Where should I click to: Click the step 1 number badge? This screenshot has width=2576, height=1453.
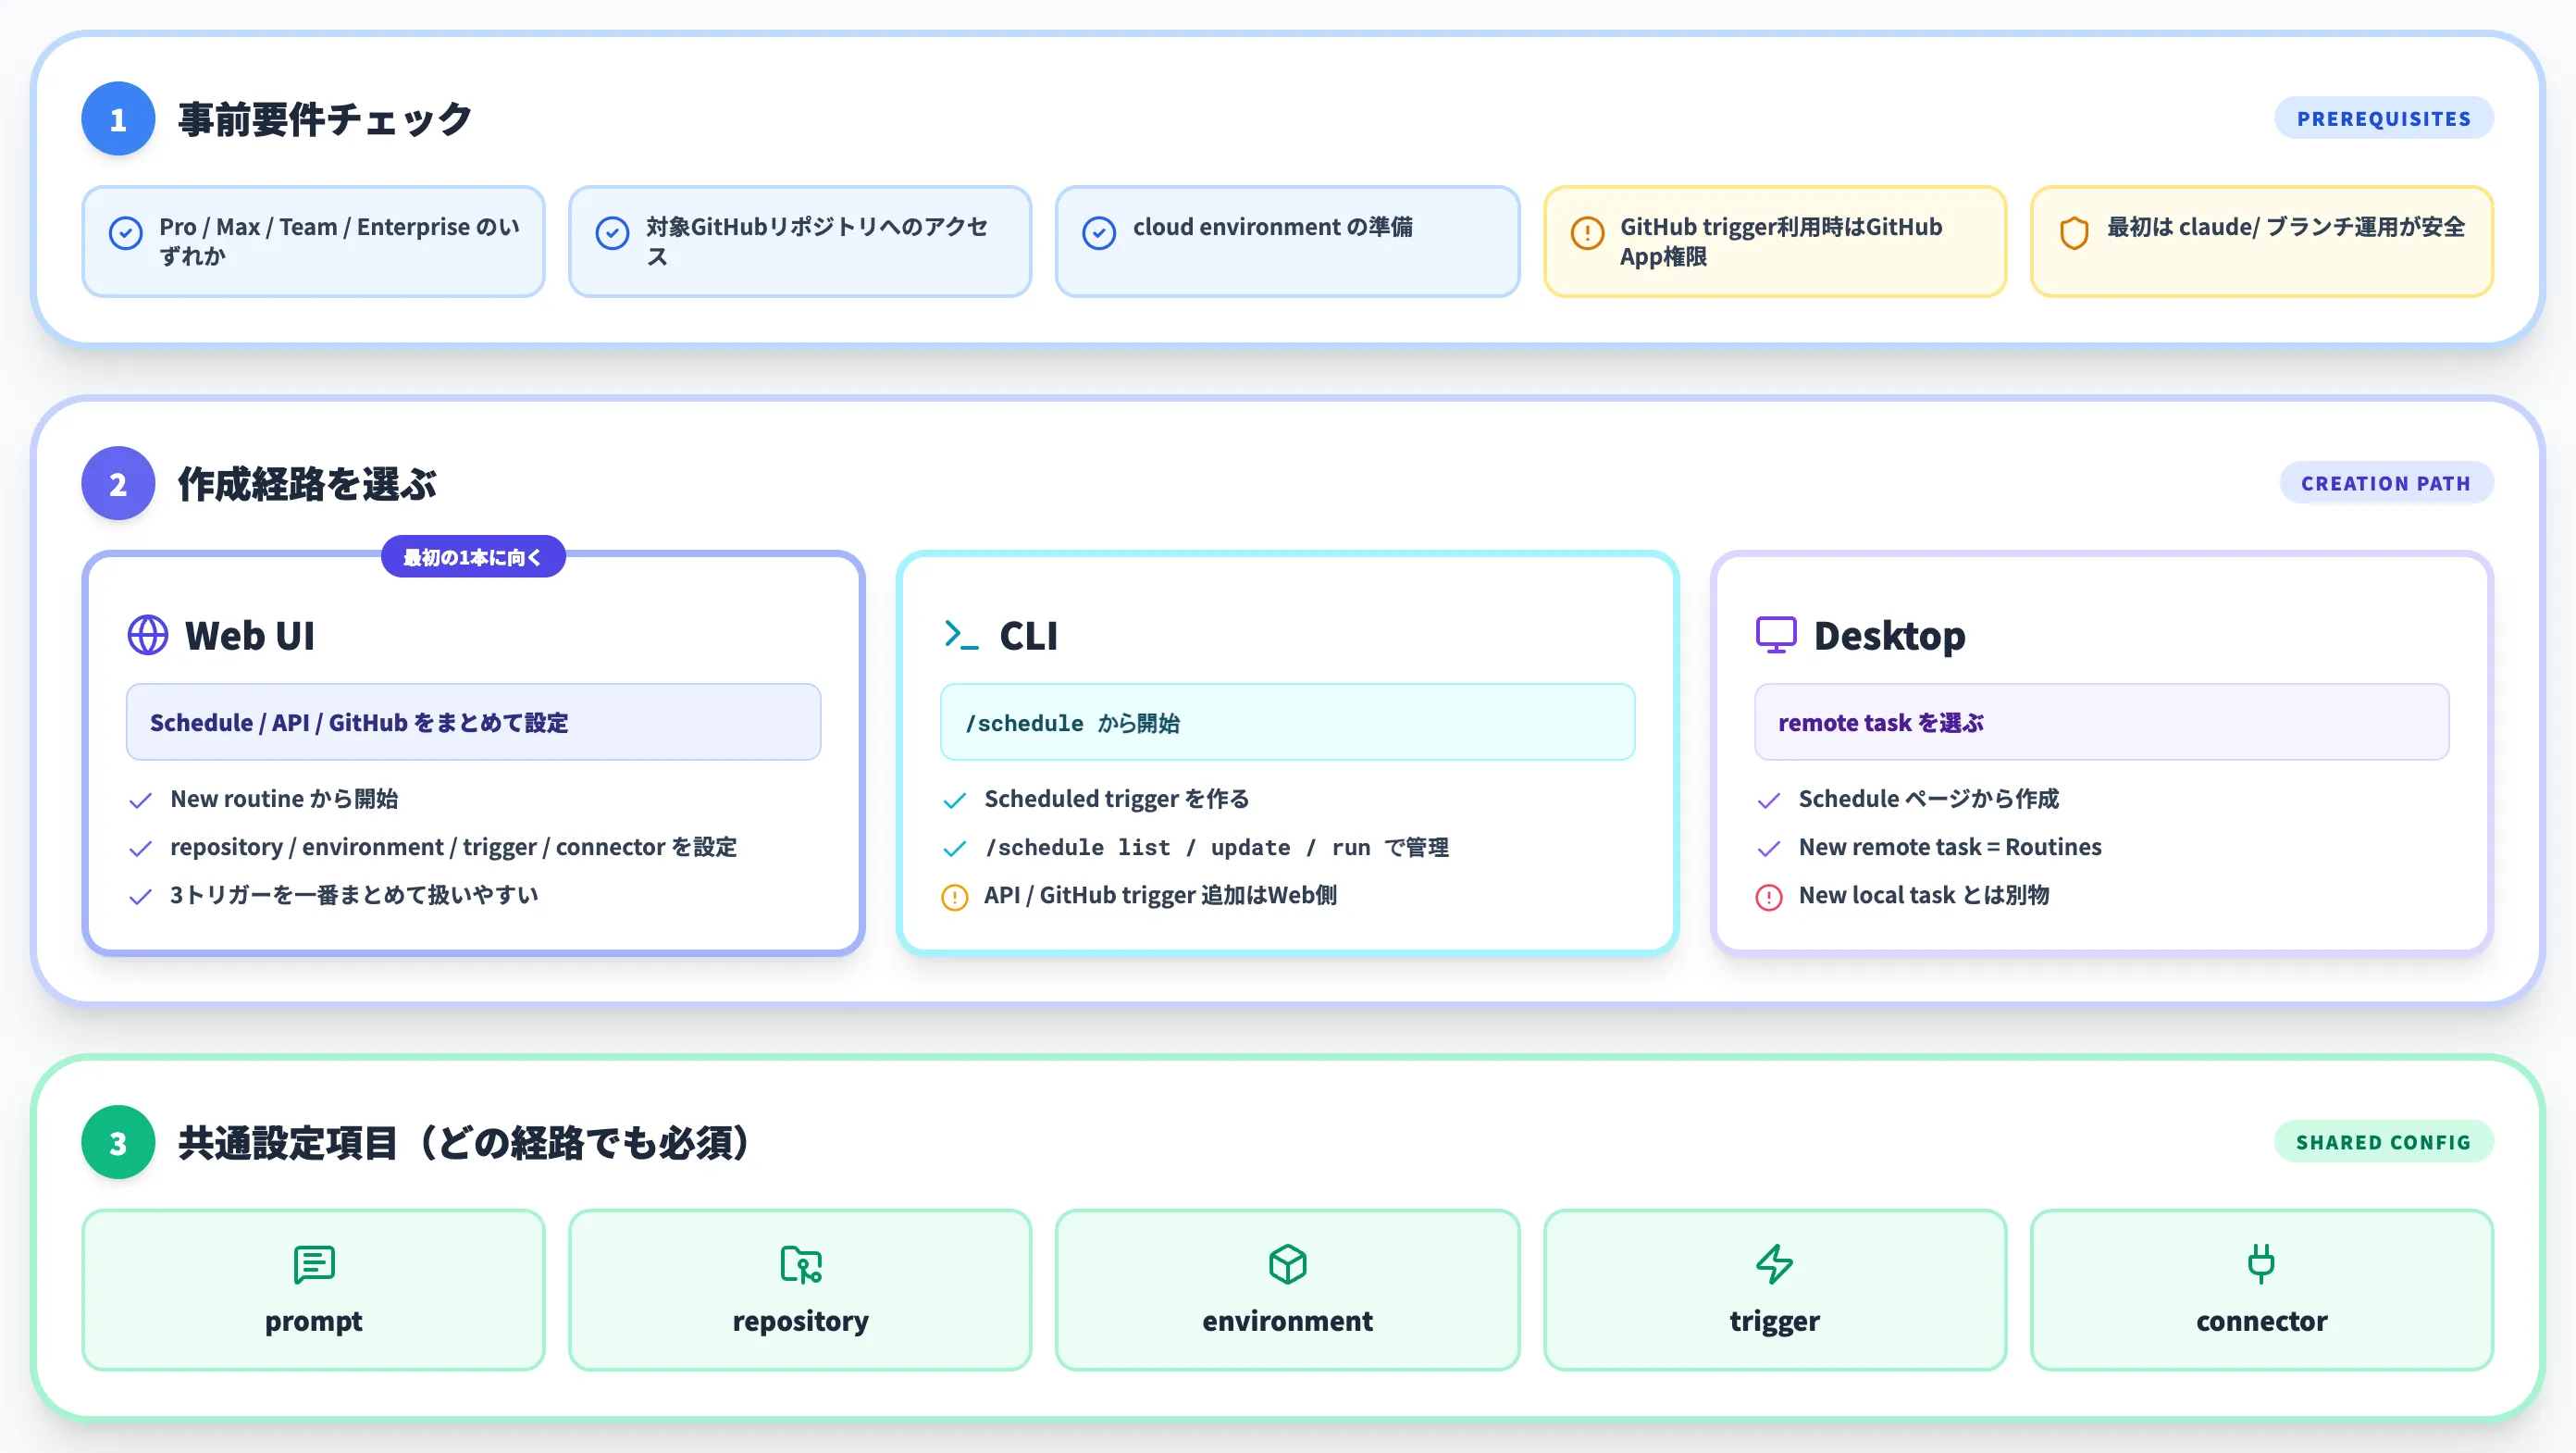coord(118,119)
